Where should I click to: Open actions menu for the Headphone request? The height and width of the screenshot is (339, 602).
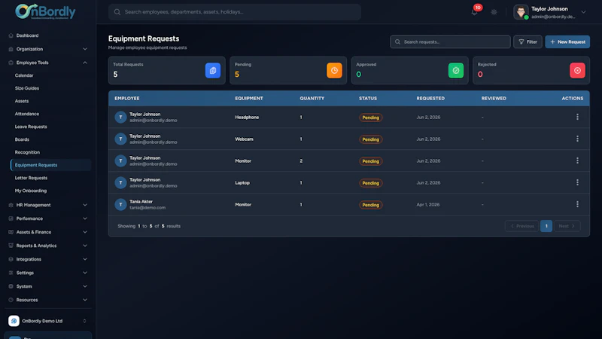tap(577, 117)
